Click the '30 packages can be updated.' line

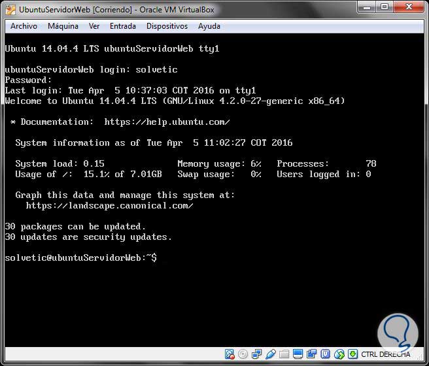point(75,227)
